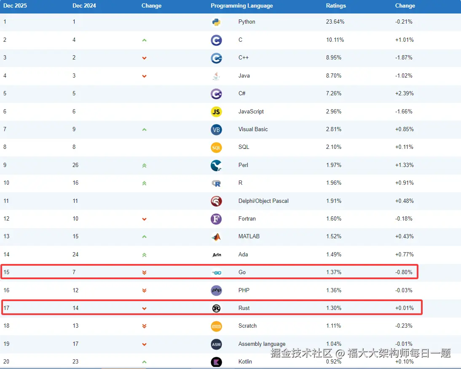Image resolution: width=461 pixels, height=369 pixels.
Task: Click the up arrow in MATLAB row
Action: [144, 237]
